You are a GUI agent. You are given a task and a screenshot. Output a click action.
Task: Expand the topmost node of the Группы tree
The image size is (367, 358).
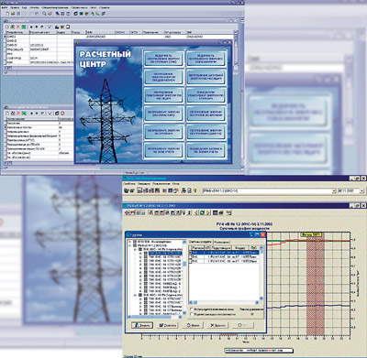tap(130, 242)
